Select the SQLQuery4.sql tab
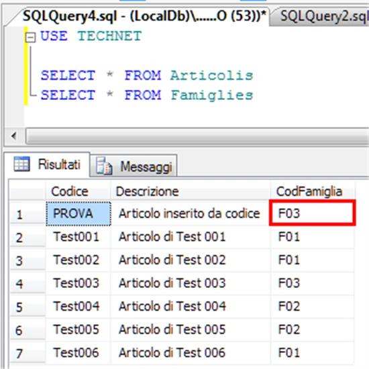369x369 pixels. 144,16
